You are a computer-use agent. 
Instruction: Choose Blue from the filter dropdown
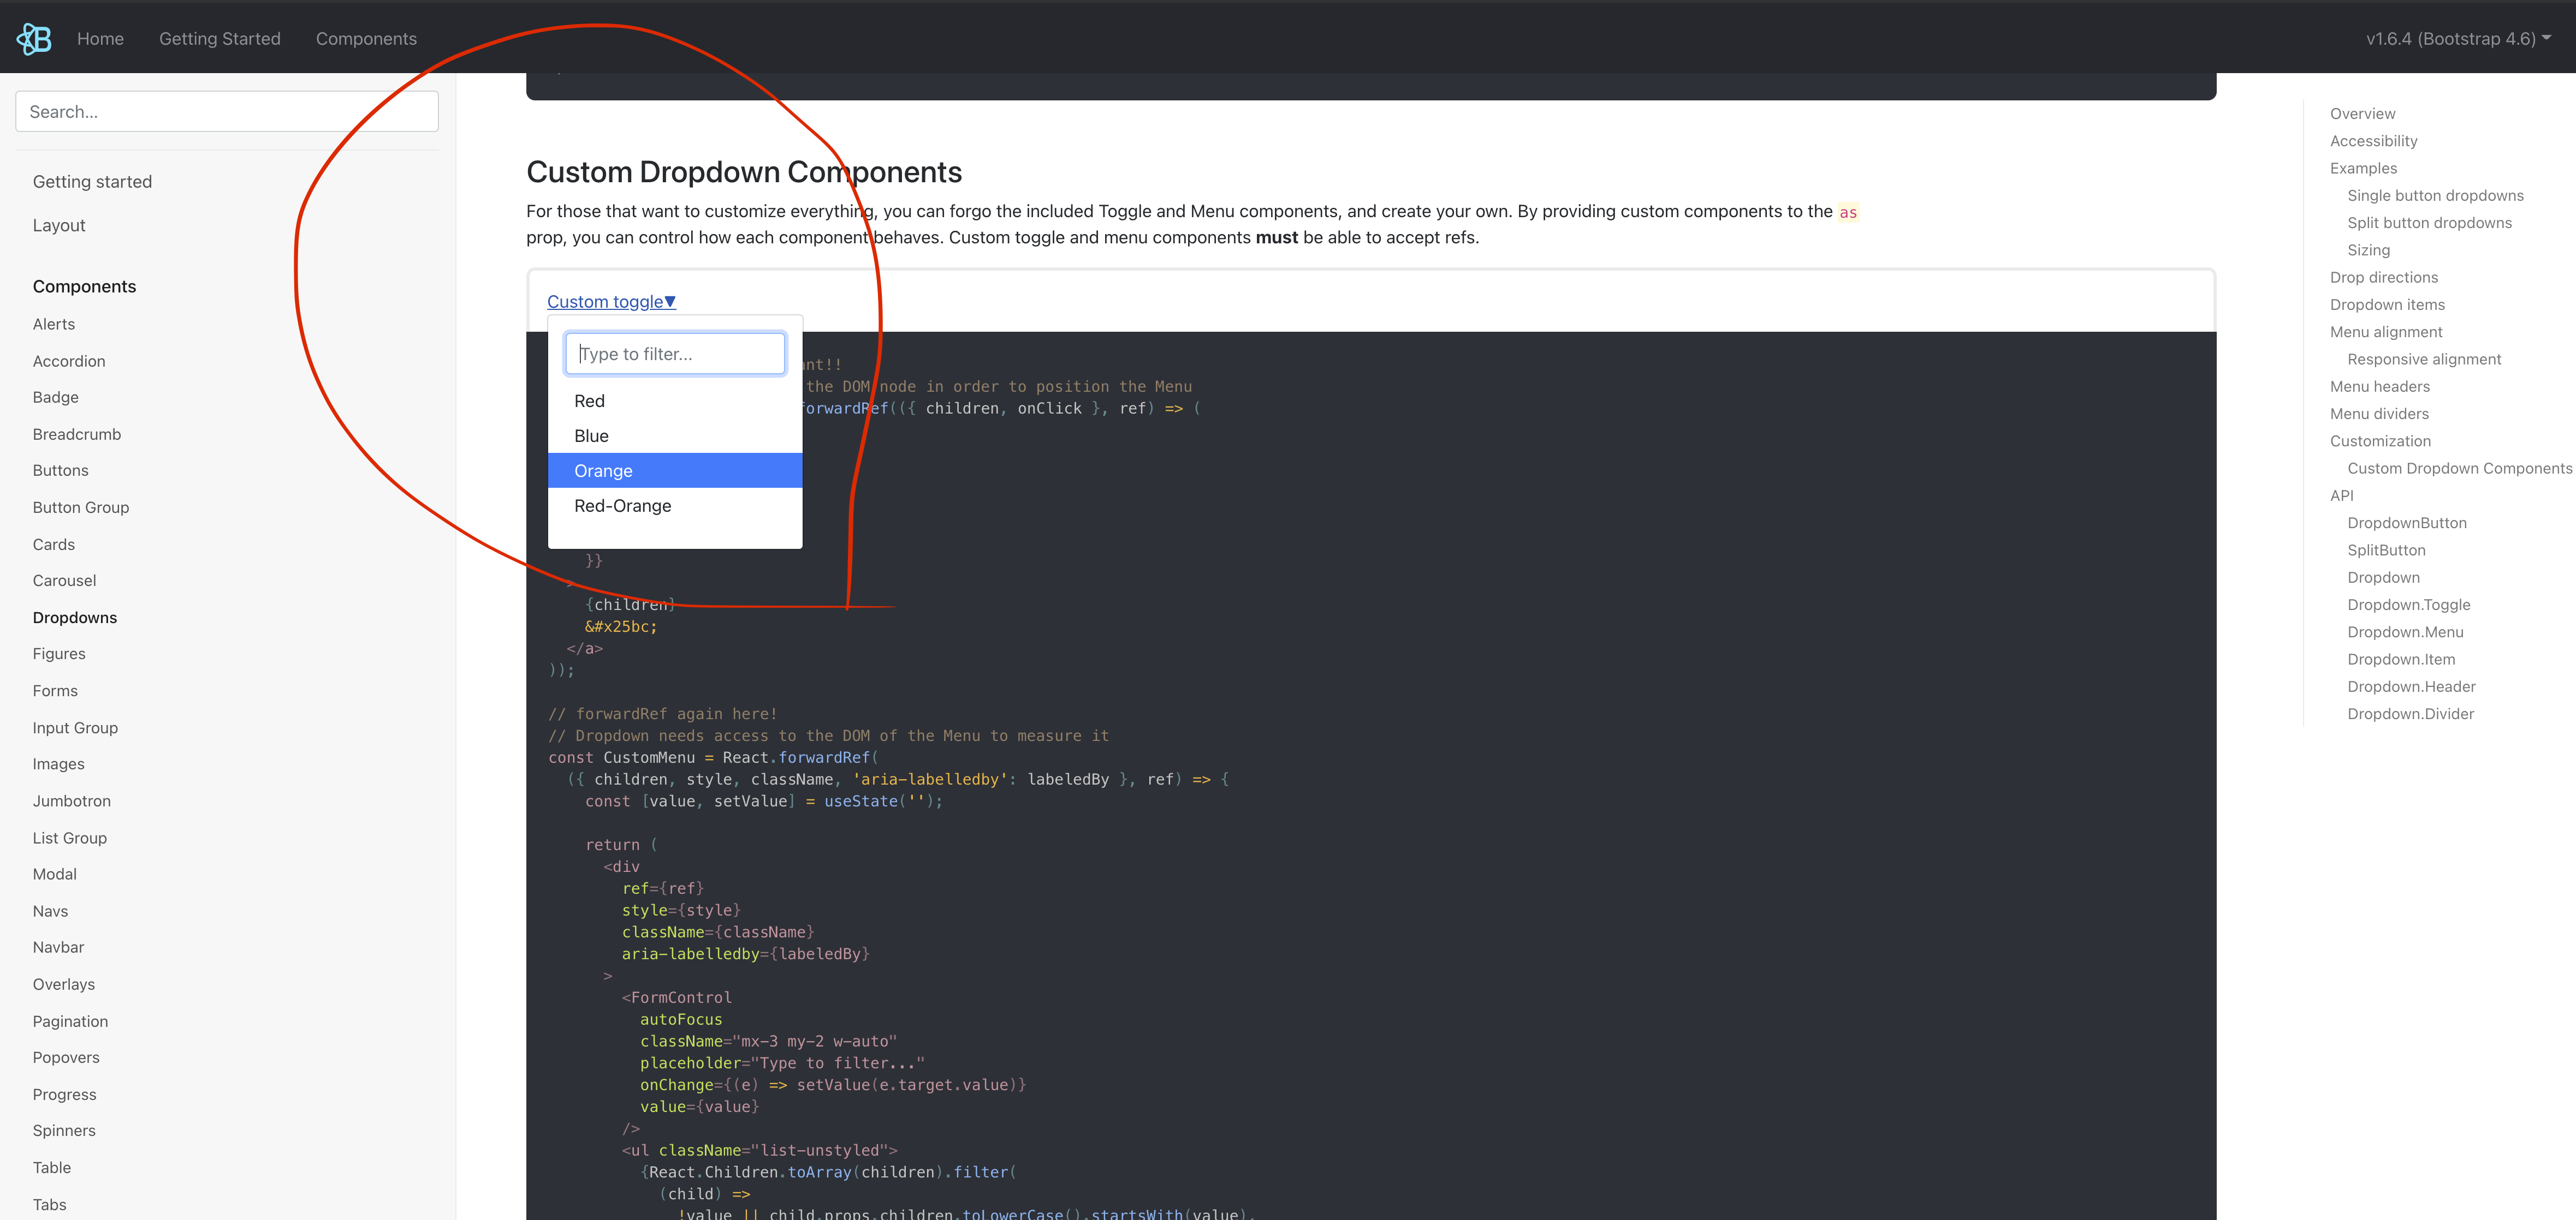(x=591, y=435)
